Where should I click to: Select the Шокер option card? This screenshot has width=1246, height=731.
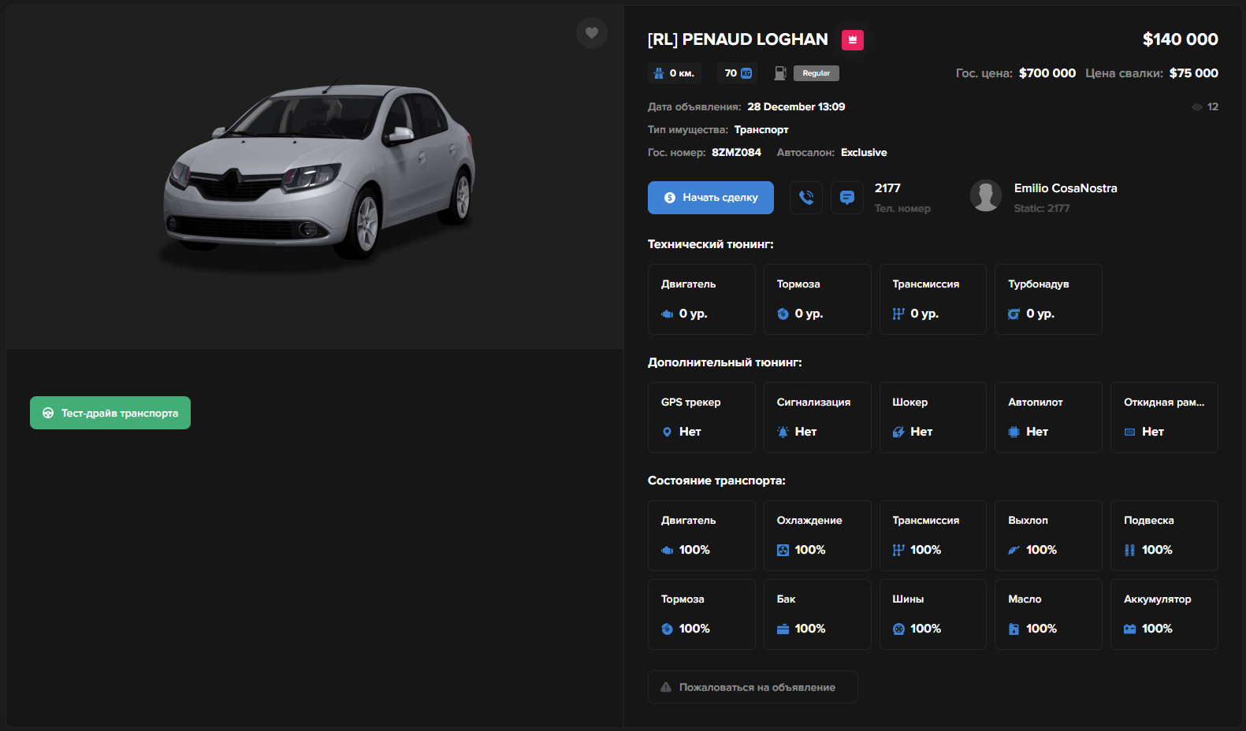(x=932, y=417)
